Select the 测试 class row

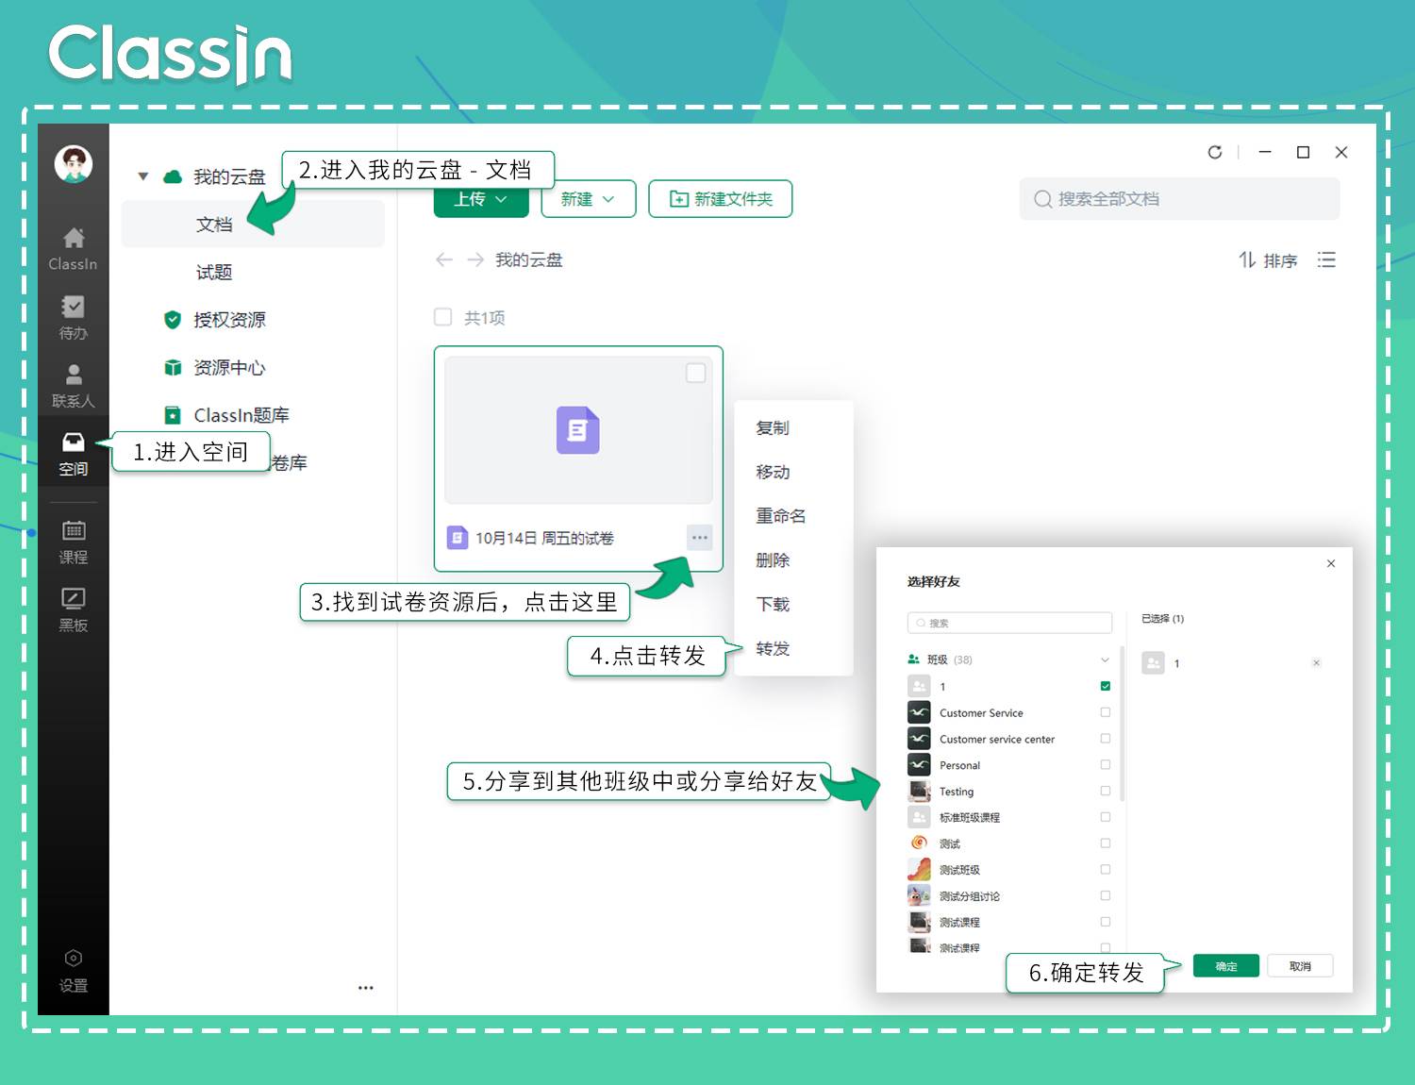1008,843
